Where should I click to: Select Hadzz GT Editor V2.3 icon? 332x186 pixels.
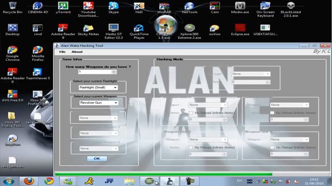(x=114, y=31)
